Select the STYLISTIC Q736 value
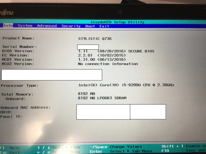The width and height of the screenshot is (206, 154). click(95, 39)
